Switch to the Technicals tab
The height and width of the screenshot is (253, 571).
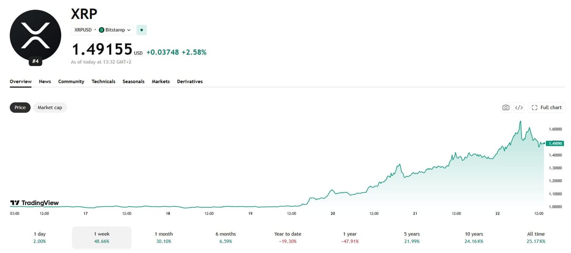(103, 81)
